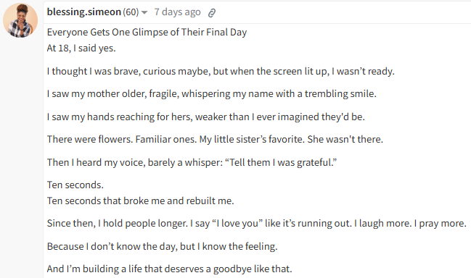Click the line 'At 18, I said yes.'

(x=81, y=48)
